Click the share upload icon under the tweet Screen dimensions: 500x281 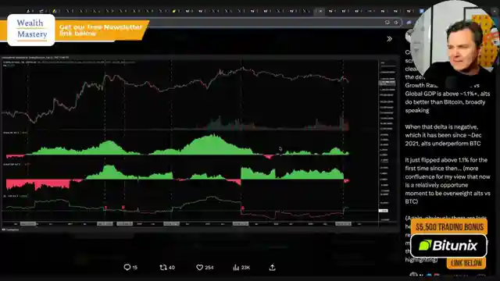click(x=272, y=267)
